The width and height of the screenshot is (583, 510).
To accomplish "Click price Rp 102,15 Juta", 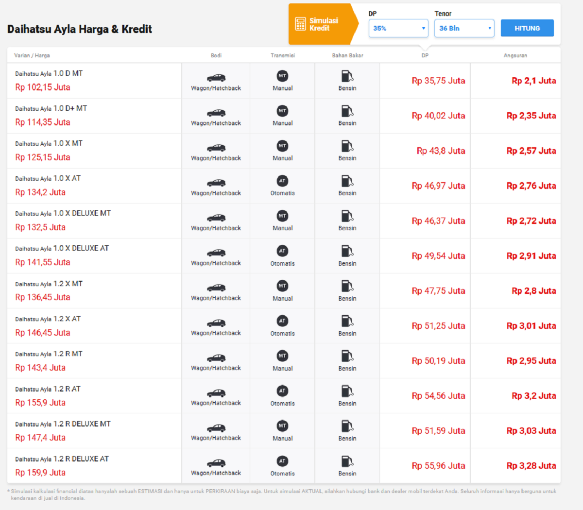I will pos(43,87).
